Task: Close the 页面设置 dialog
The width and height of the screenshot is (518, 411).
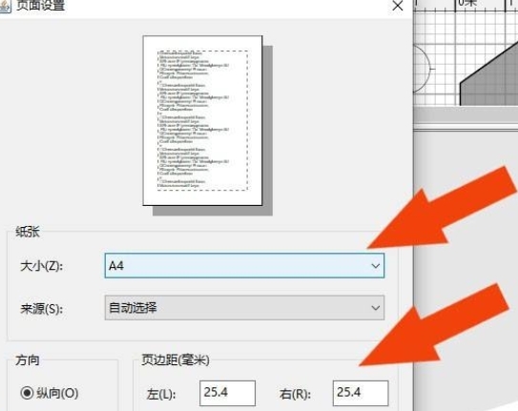Action: click(398, 6)
